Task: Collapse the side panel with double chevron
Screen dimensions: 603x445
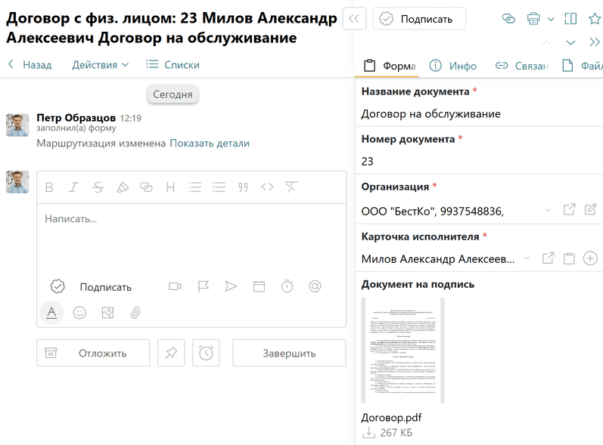Action: [354, 19]
